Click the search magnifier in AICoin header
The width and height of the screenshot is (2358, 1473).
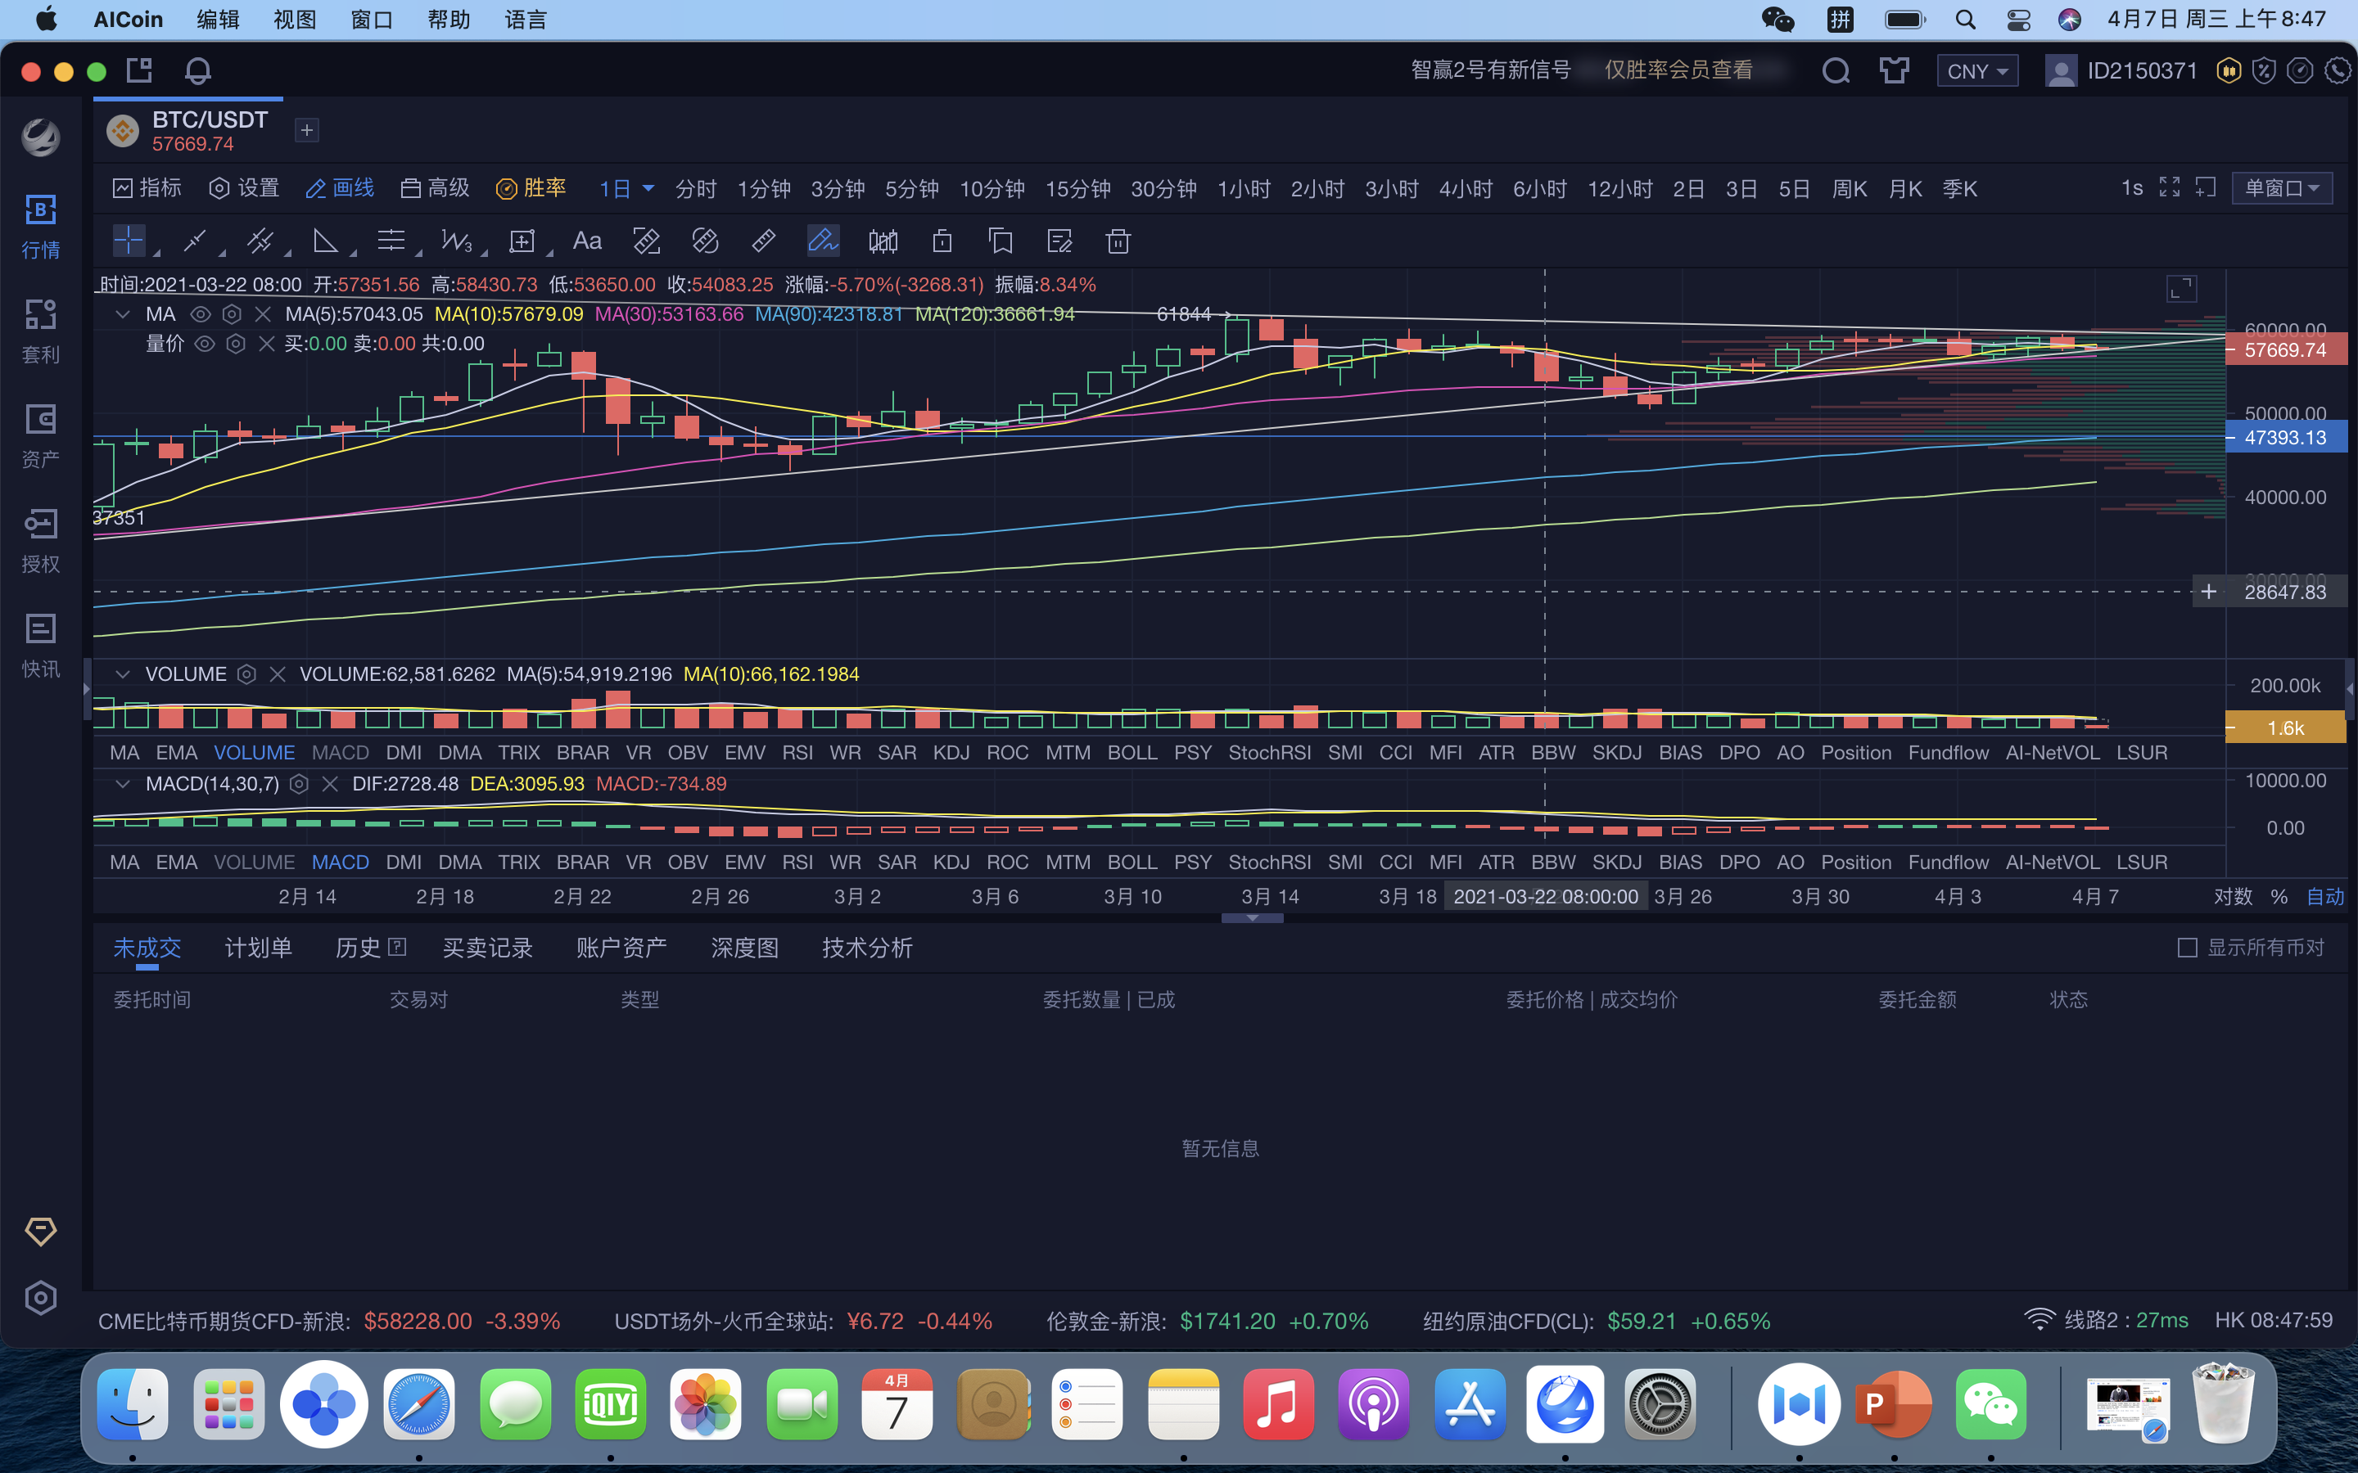[1836, 71]
